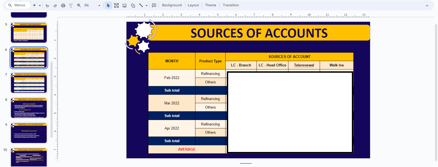
Task: Click the Mar 2022 cell
Action: tap(172, 103)
